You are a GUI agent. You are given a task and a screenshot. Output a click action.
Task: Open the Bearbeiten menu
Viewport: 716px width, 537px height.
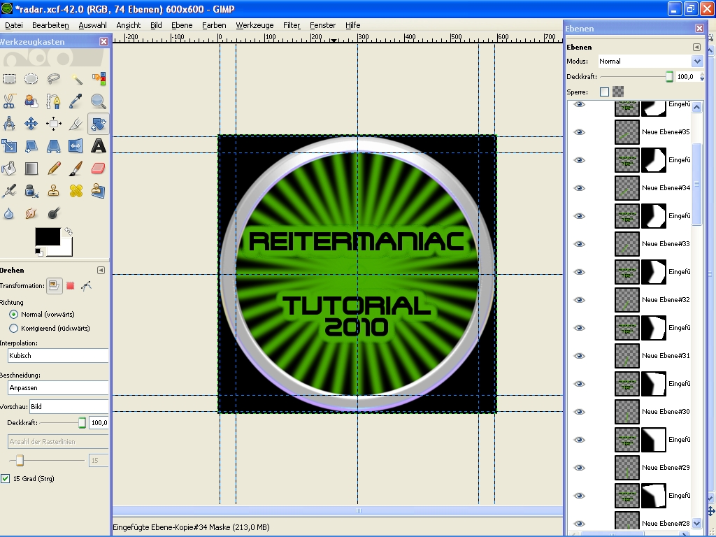click(x=50, y=25)
